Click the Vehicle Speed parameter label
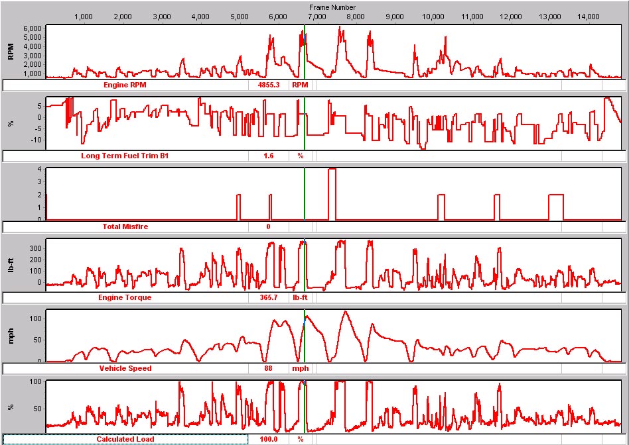Image resolution: width=629 pixels, height=445 pixels. (x=126, y=368)
